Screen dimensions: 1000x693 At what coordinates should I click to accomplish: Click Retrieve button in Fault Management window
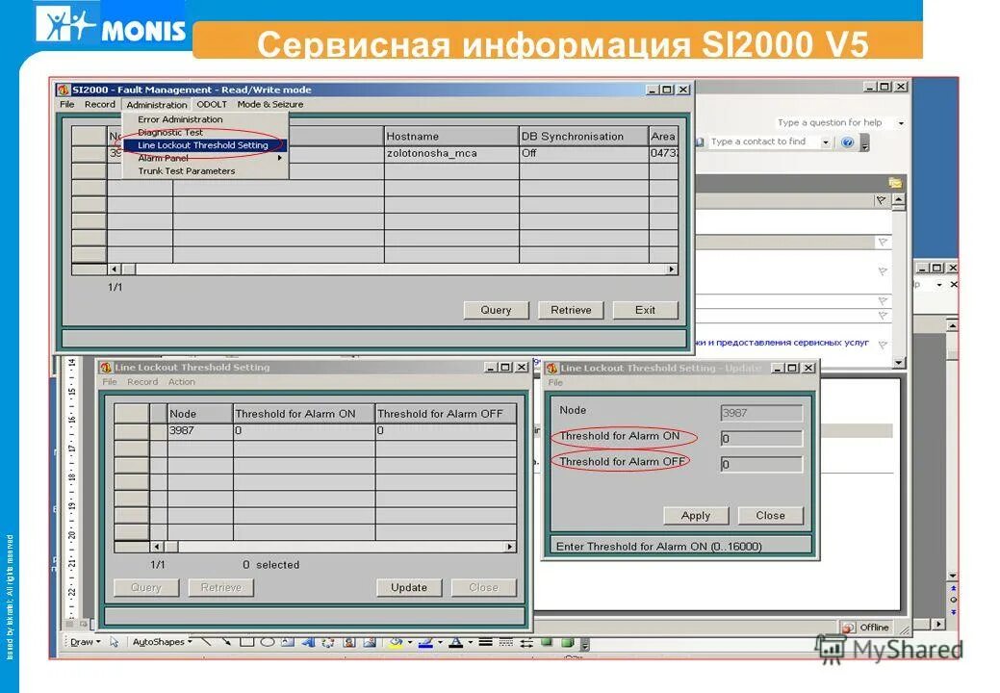(x=571, y=310)
